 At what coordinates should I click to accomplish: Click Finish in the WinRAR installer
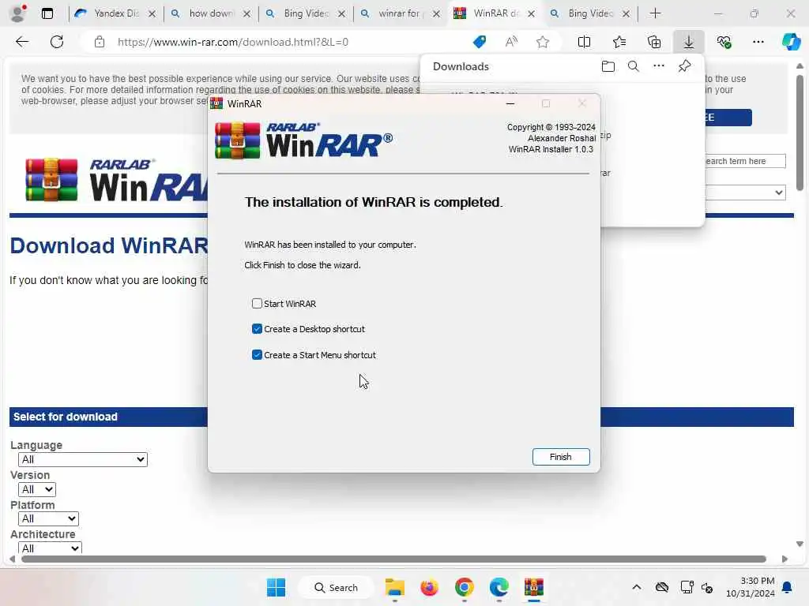point(561,457)
